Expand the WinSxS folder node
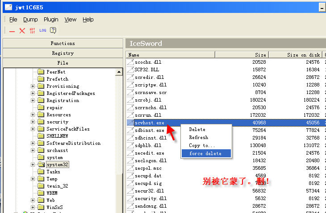326x213 pixels. (x=33, y=208)
